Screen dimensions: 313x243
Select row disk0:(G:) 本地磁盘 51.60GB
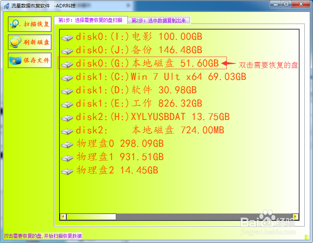pyautogui.click(x=140, y=63)
